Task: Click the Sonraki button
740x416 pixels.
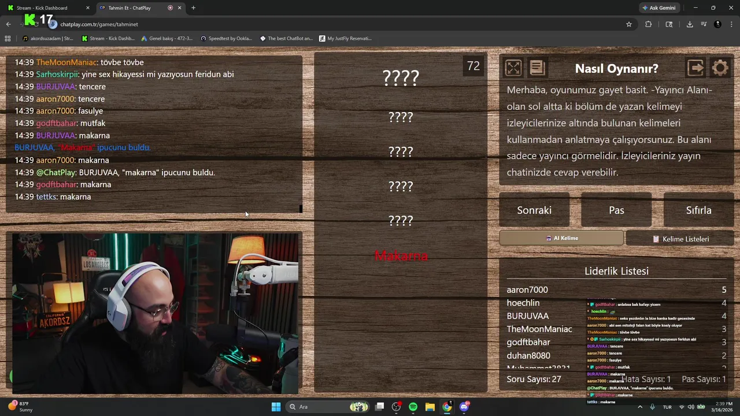Action: (534, 210)
